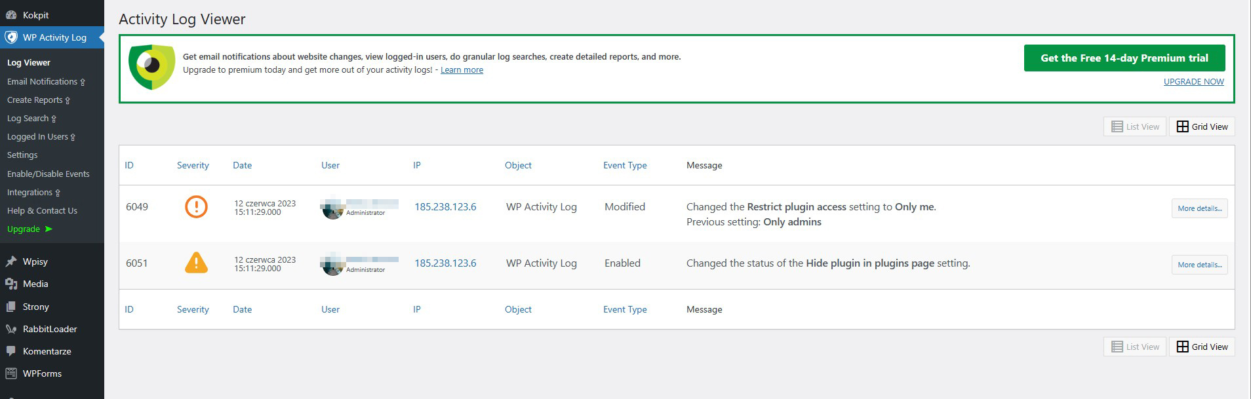Click user avatar in event 6051 row
The height and width of the screenshot is (399, 1251).
tap(332, 265)
